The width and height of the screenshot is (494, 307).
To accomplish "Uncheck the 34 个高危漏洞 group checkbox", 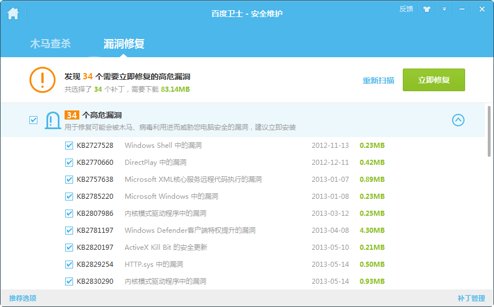I will [x=33, y=120].
